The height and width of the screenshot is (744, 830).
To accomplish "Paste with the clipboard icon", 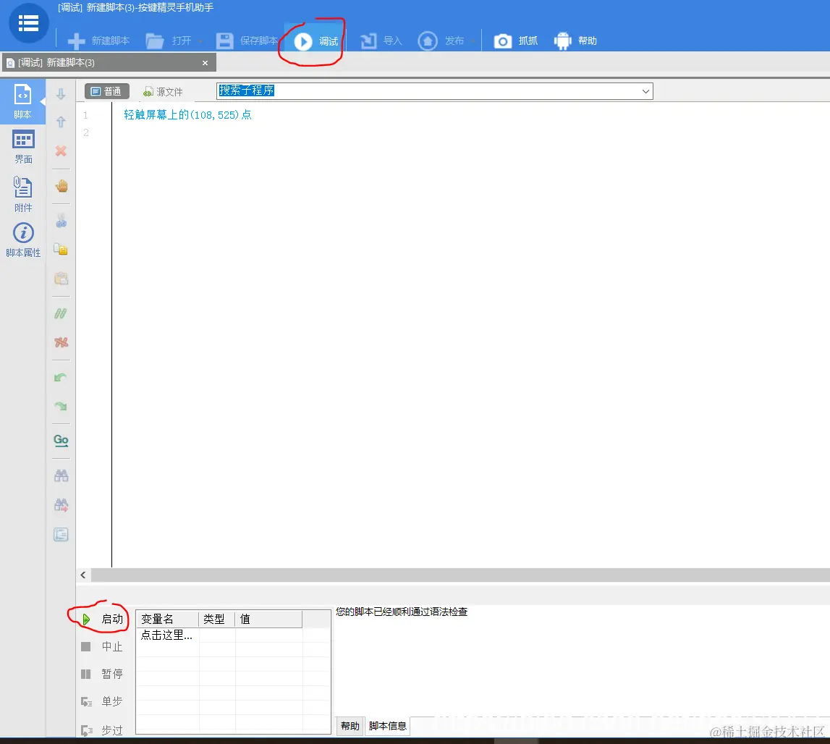I will tap(61, 279).
